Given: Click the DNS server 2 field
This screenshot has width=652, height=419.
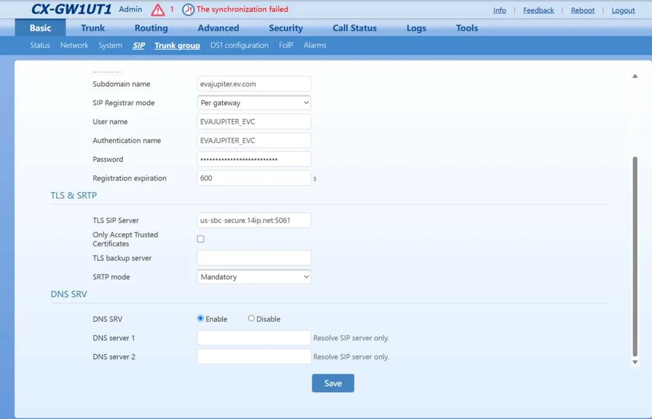Looking at the screenshot, I should click(254, 357).
